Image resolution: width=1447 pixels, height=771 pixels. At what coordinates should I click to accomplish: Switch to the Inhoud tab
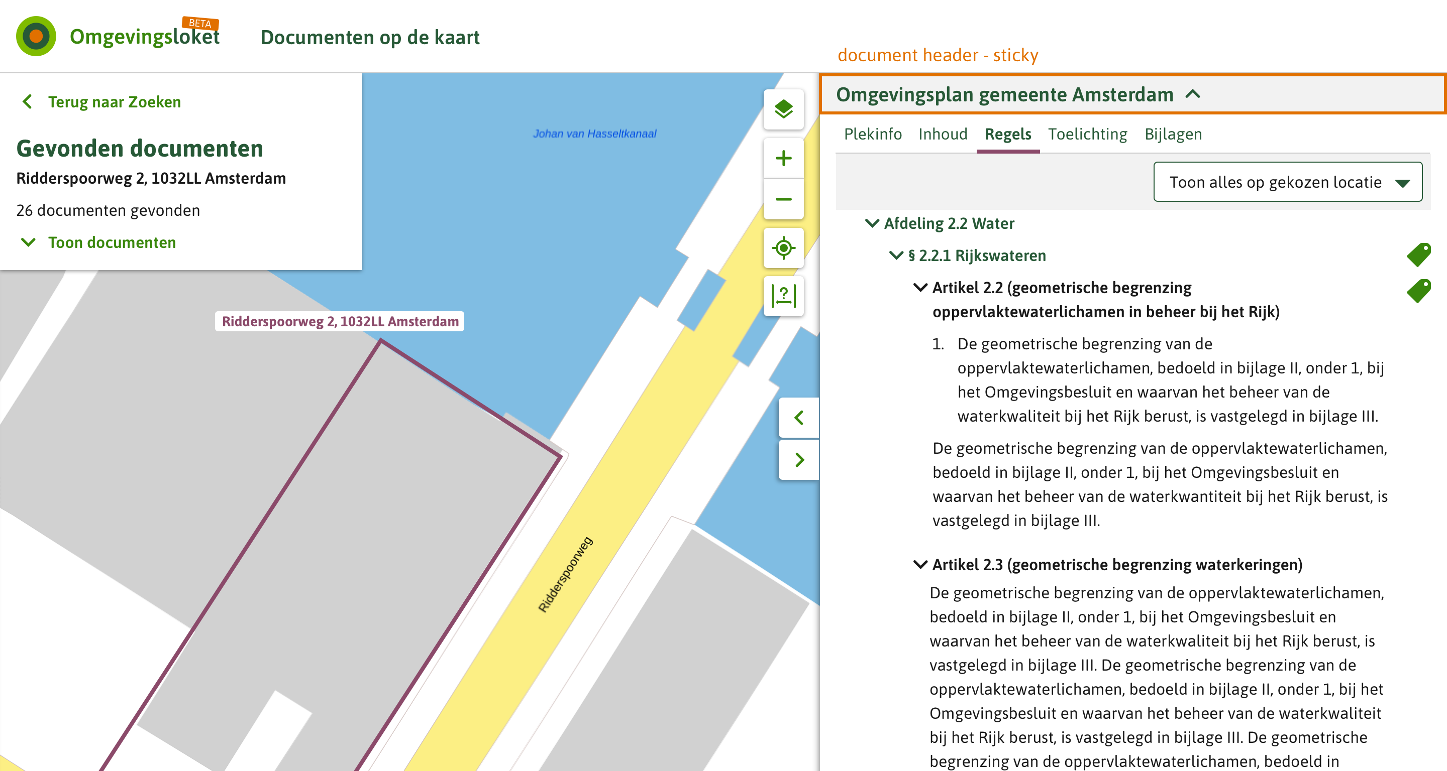point(943,134)
